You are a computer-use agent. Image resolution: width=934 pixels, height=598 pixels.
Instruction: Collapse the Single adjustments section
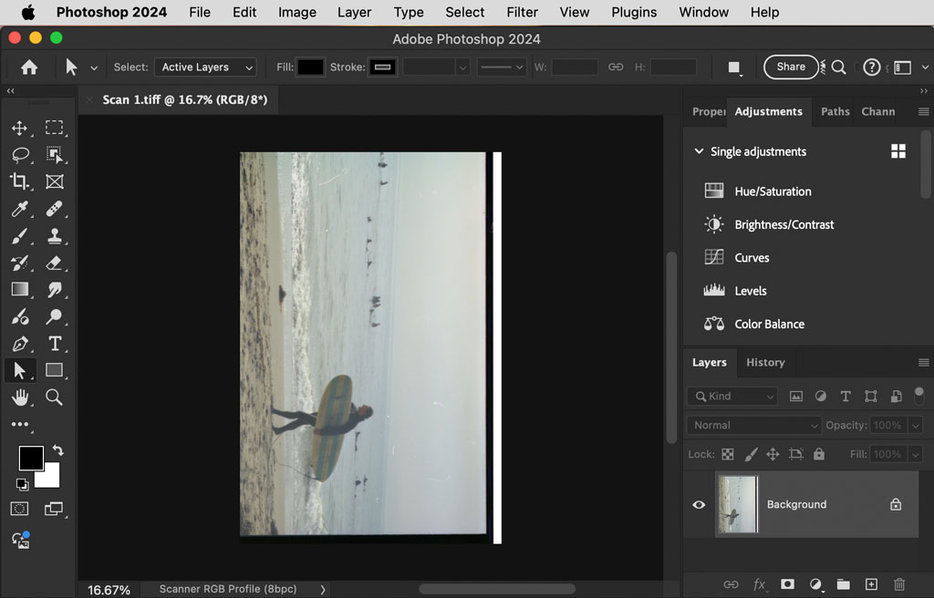700,151
